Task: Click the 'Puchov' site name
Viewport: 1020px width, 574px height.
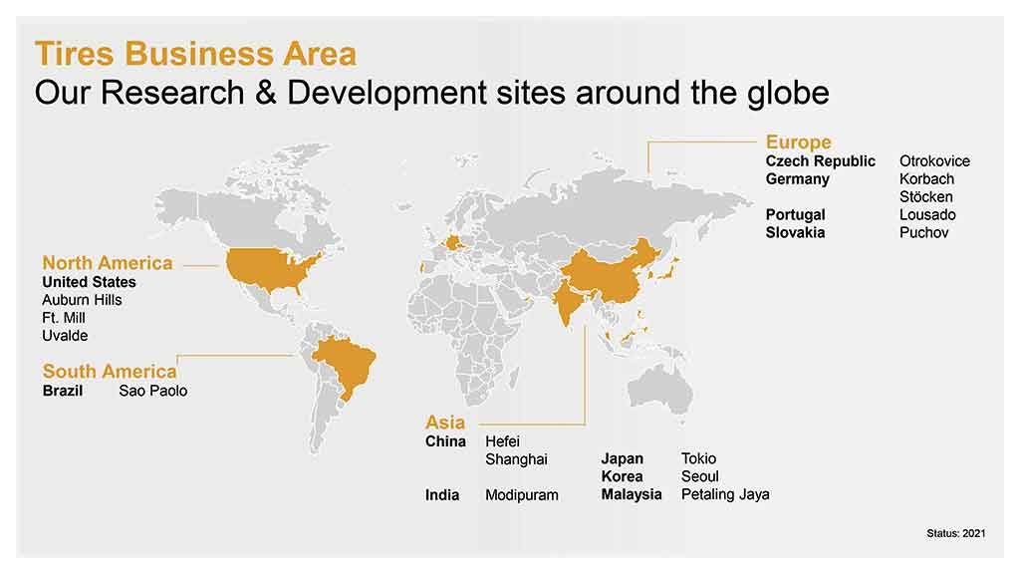Action: tap(923, 232)
